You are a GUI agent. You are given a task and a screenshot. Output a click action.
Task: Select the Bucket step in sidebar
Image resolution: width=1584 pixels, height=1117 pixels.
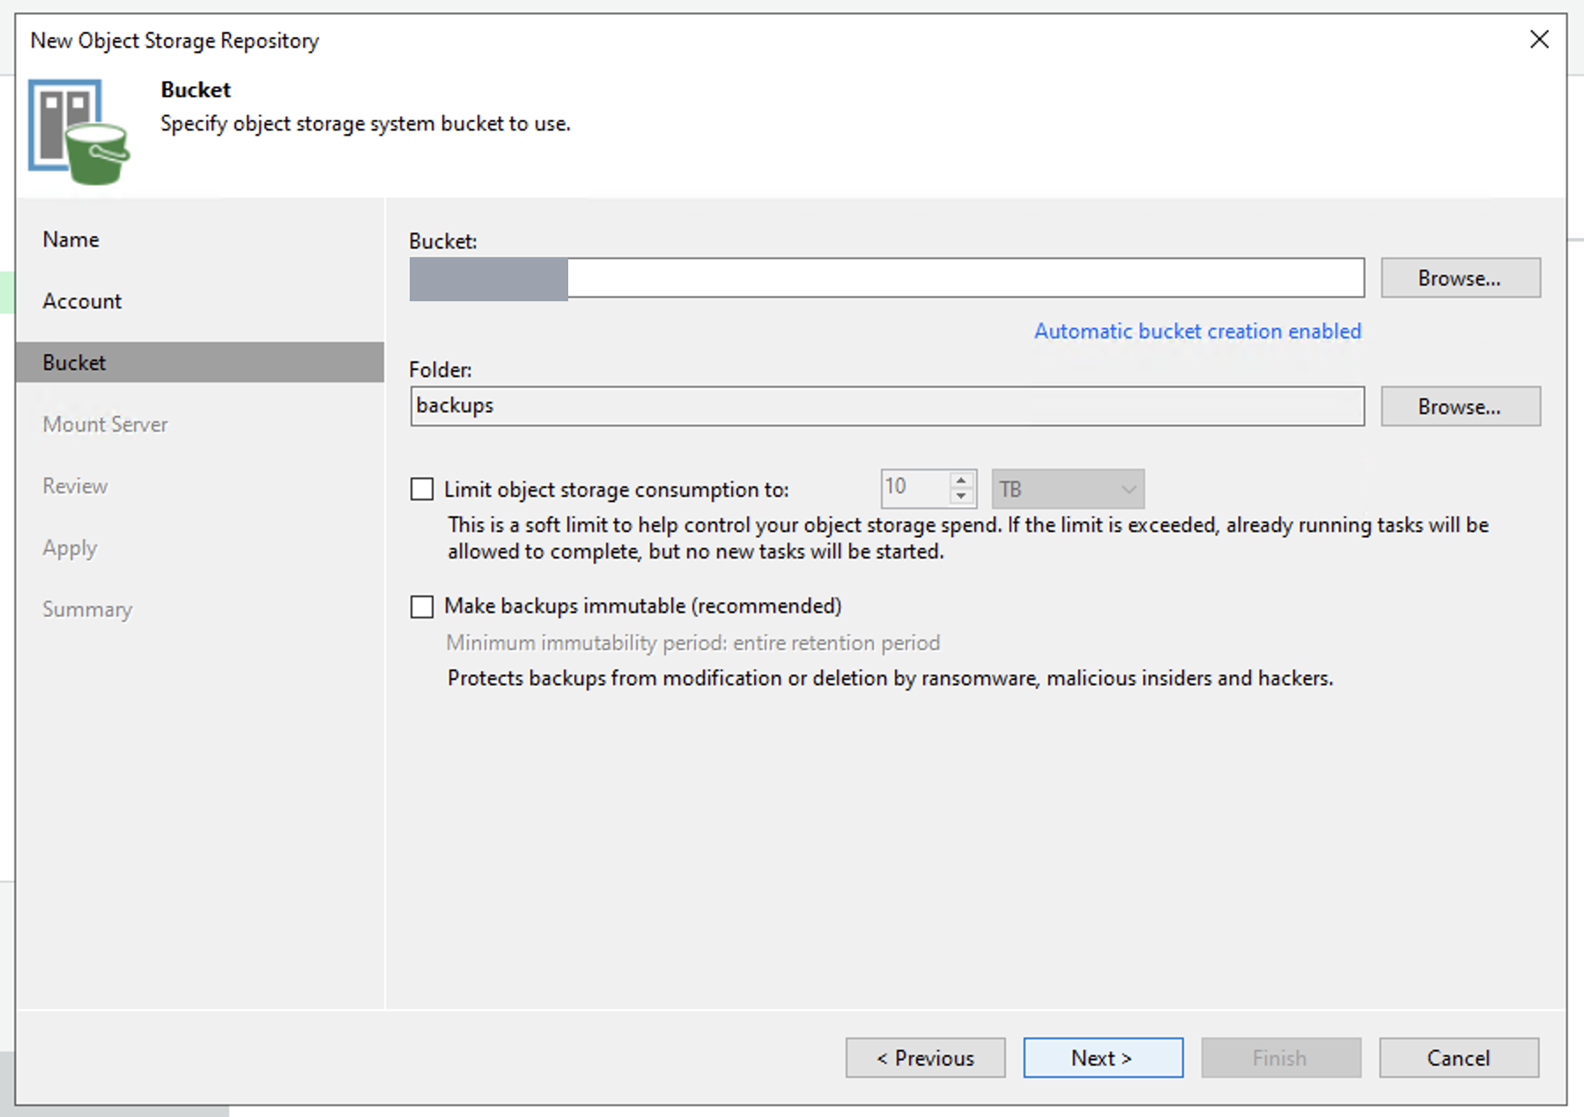click(x=200, y=362)
